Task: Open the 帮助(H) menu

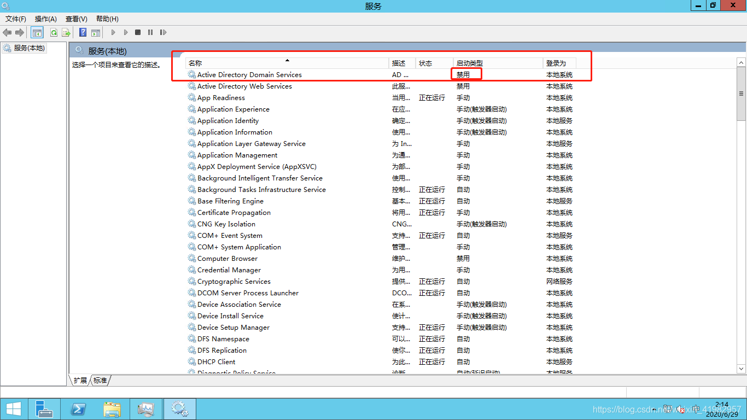Action: pyautogui.click(x=107, y=19)
